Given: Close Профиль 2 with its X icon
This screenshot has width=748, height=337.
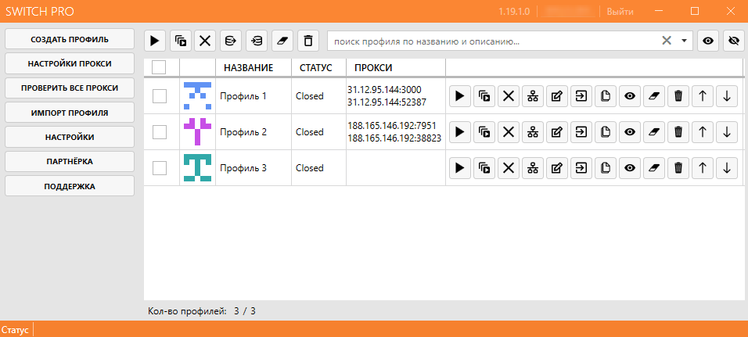Looking at the screenshot, I should [x=509, y=132].
